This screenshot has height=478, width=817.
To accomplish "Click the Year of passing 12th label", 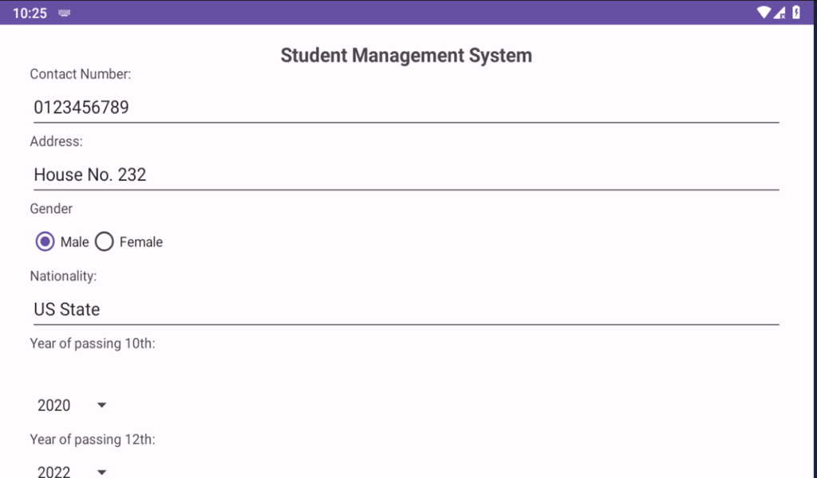I will pyautogui.click(x=93, y=439).
